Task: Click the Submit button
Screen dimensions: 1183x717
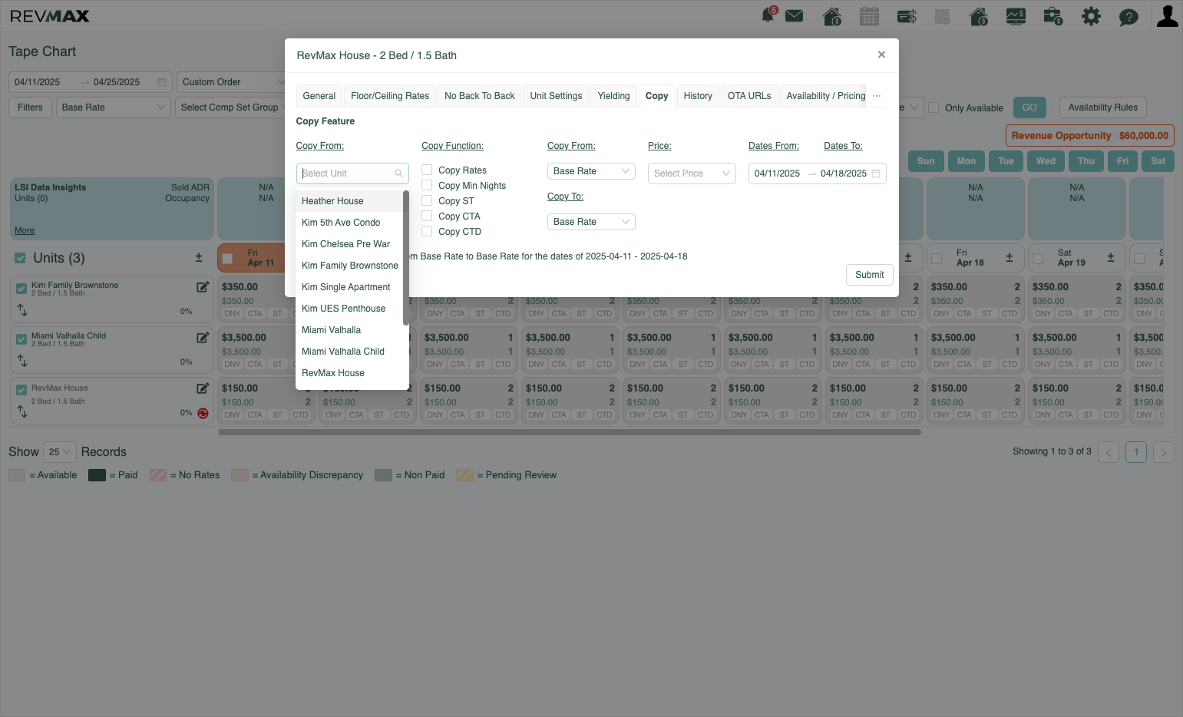Action: pos(870,275)
